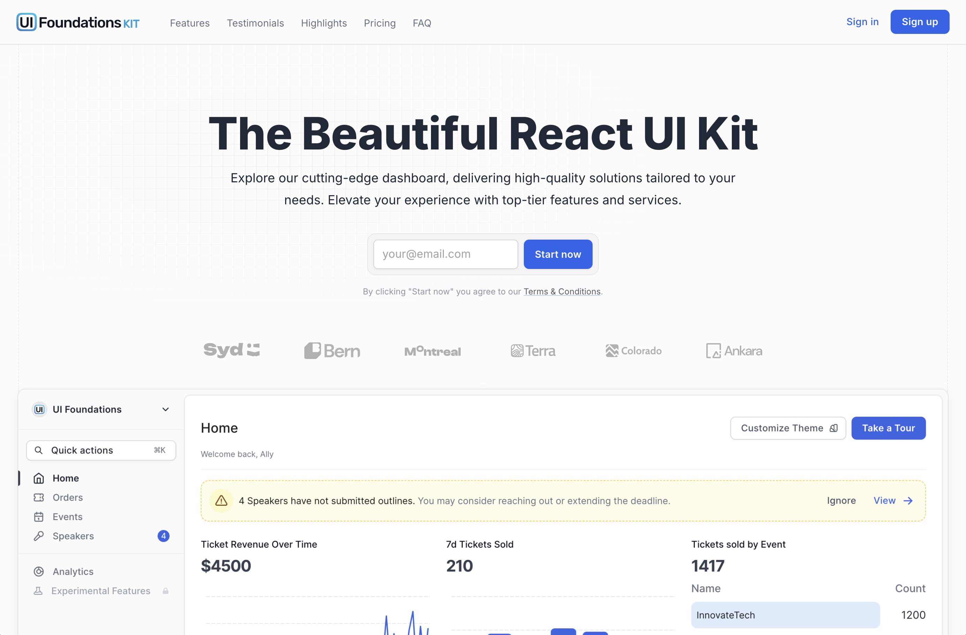Click the Speakers badge showing 4

[163, 536]
